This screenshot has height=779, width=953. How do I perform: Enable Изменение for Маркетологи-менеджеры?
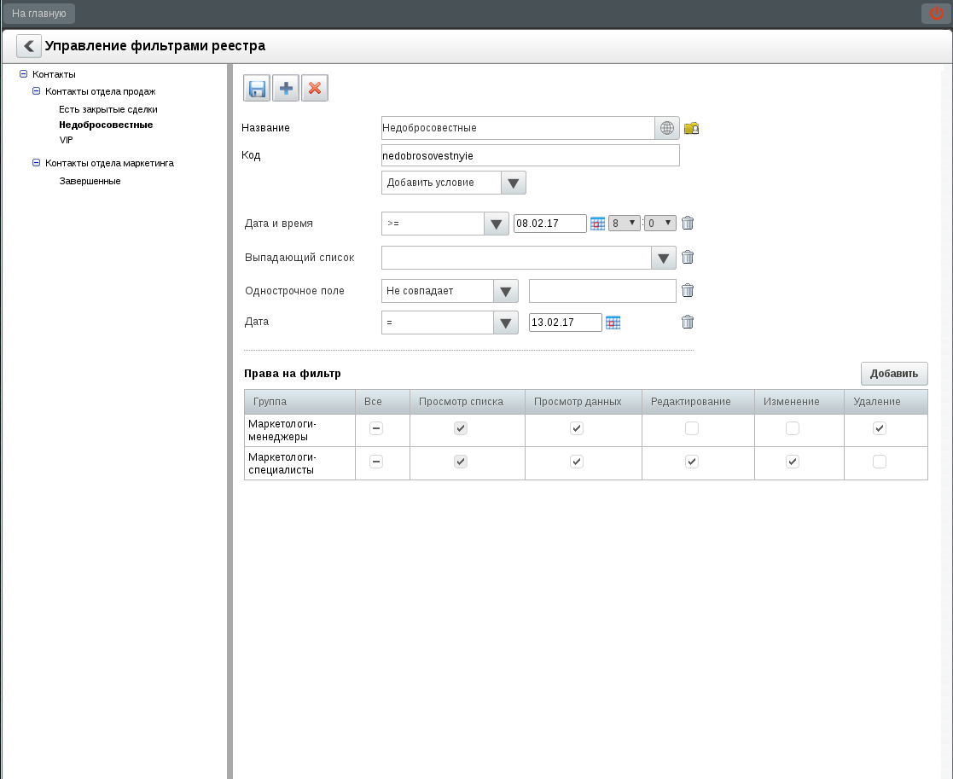(x=793, y=428)
